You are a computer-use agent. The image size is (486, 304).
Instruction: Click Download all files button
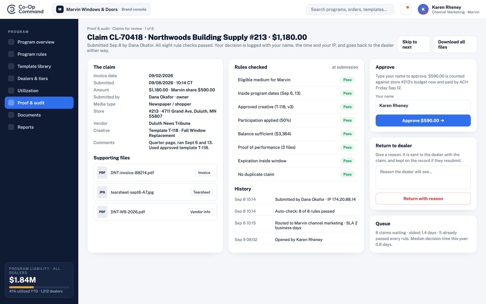455,45
